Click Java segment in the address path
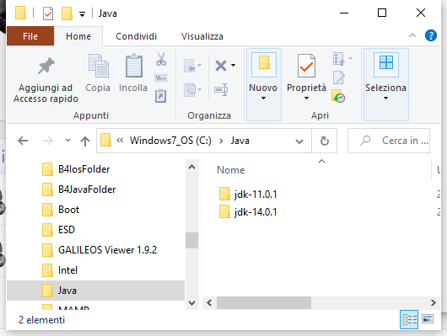447x336 pixels. tap(240, 141)
